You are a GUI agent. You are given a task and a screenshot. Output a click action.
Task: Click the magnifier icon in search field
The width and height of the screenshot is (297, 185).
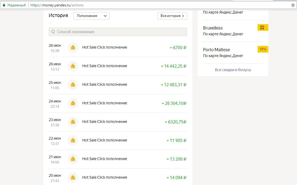[x=53, y=32]
